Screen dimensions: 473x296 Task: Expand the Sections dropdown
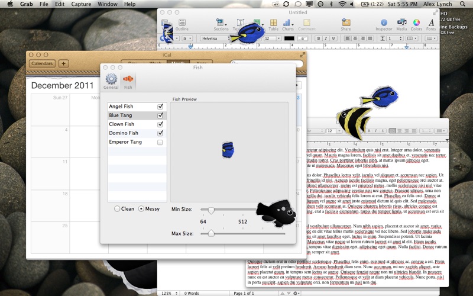[x=221, y=24]
